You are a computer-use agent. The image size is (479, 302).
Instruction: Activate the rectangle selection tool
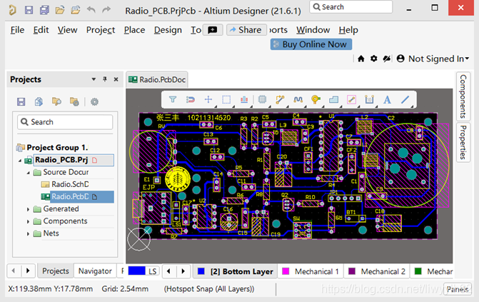(226, 100)
